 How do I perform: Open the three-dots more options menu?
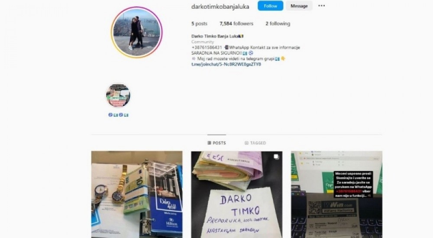click(x=321, y=6)
